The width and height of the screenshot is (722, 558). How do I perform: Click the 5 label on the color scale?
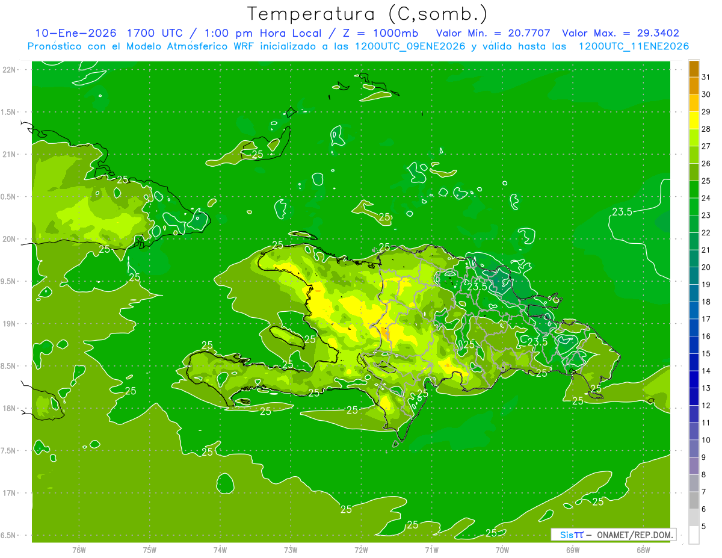click(x=704, y=526)
